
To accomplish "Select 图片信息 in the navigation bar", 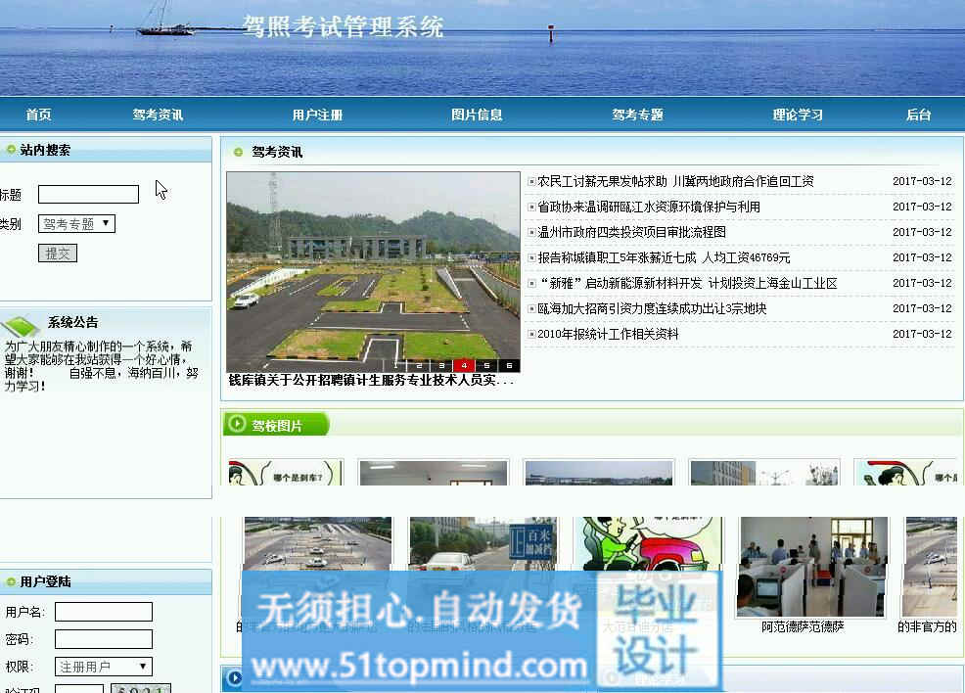I will pyautogui.click(x=477, y=115).
